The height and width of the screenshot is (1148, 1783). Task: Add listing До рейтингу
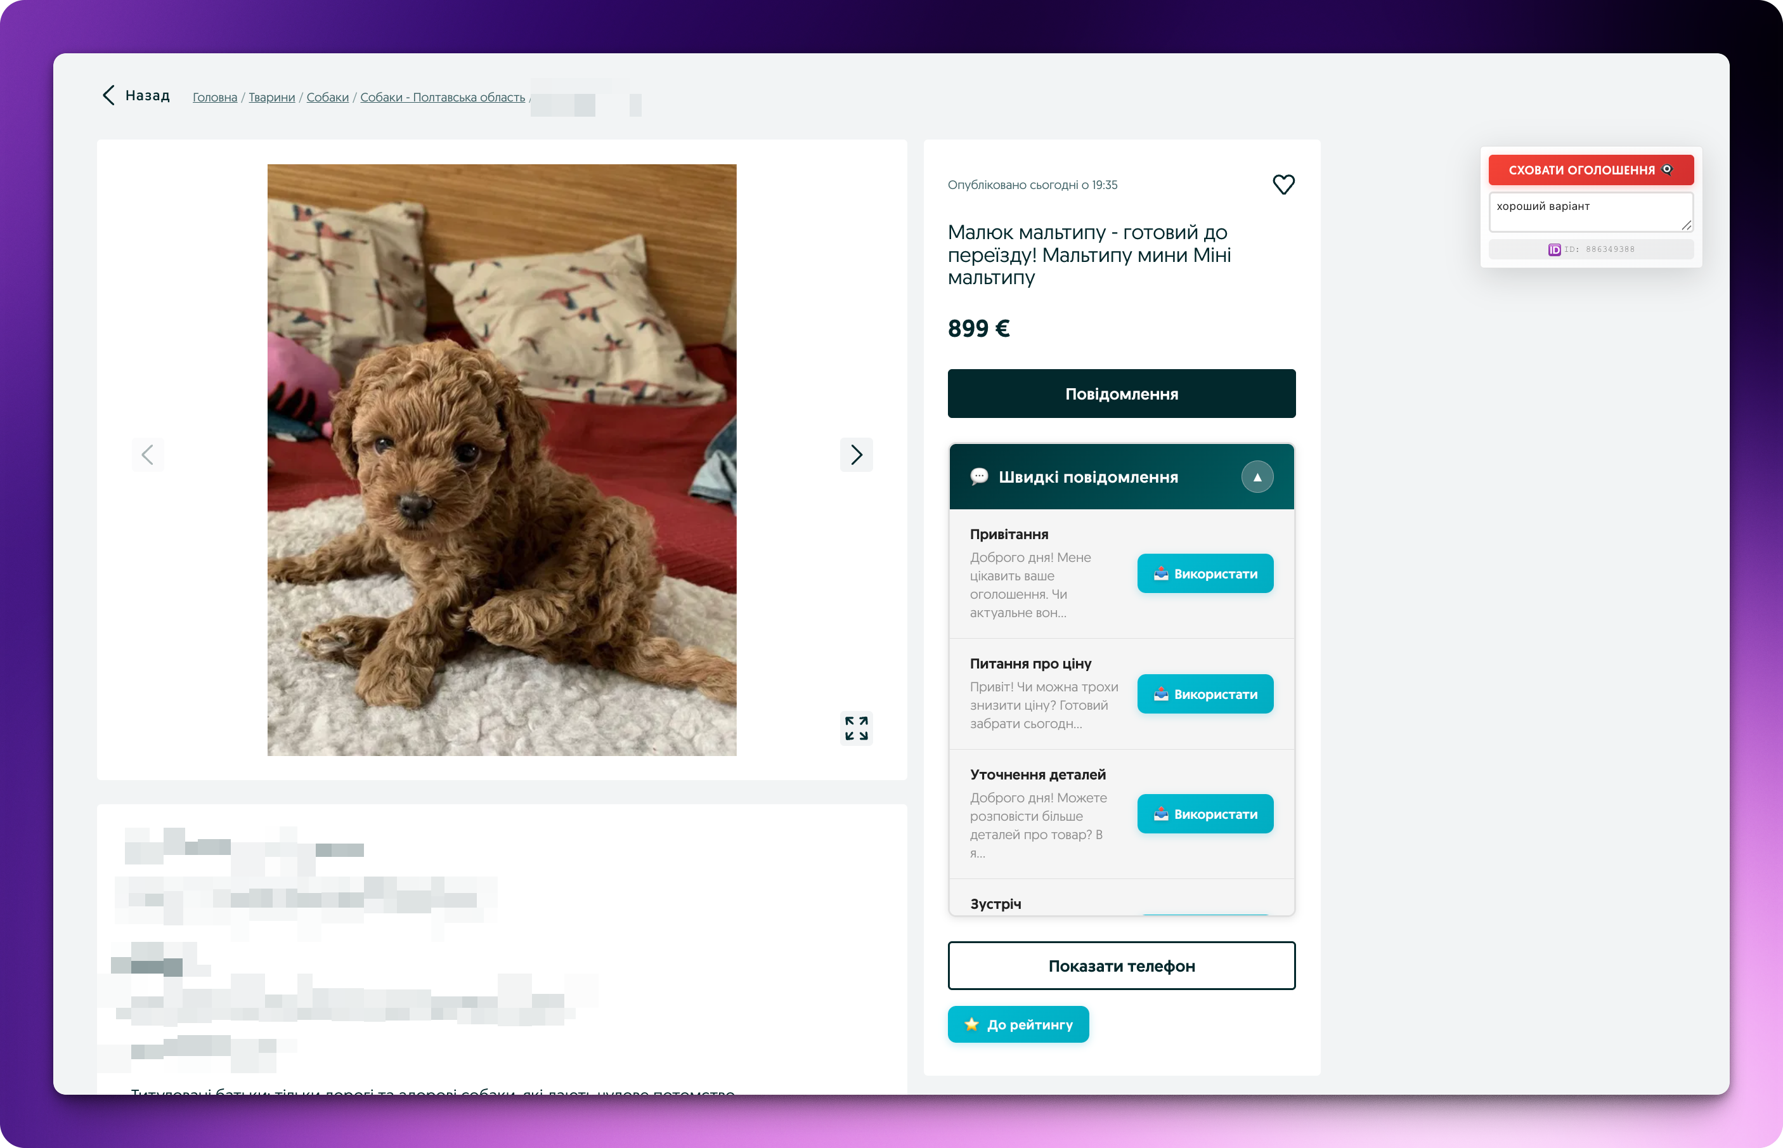[1018, 1025]
